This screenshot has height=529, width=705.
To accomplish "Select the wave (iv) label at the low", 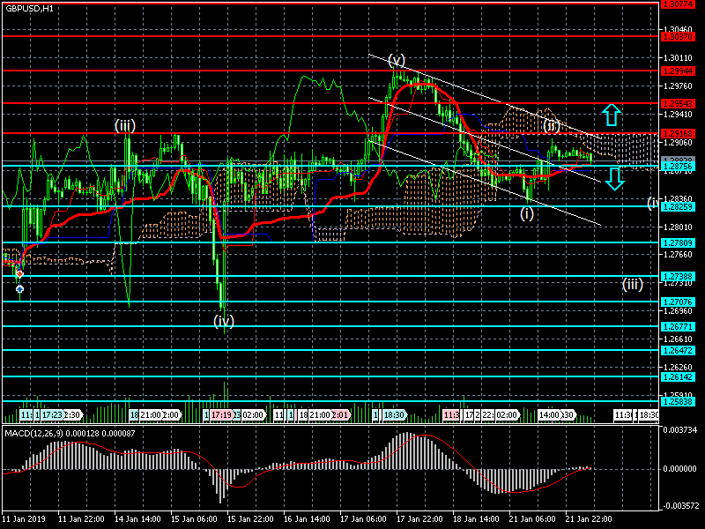I will 224,320.
